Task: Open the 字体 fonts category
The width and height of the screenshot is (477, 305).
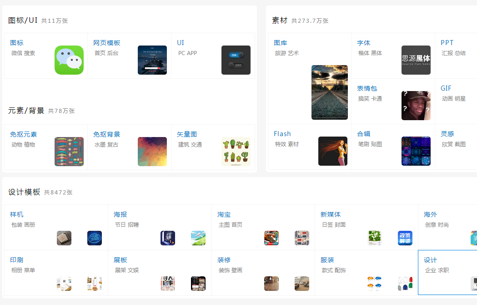Action: pyautogui.click(x=364, y=43)
